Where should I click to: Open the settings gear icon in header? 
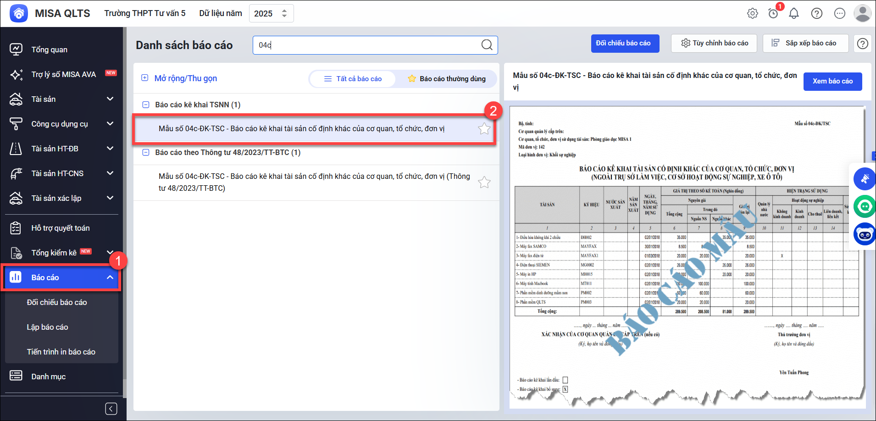753,13
